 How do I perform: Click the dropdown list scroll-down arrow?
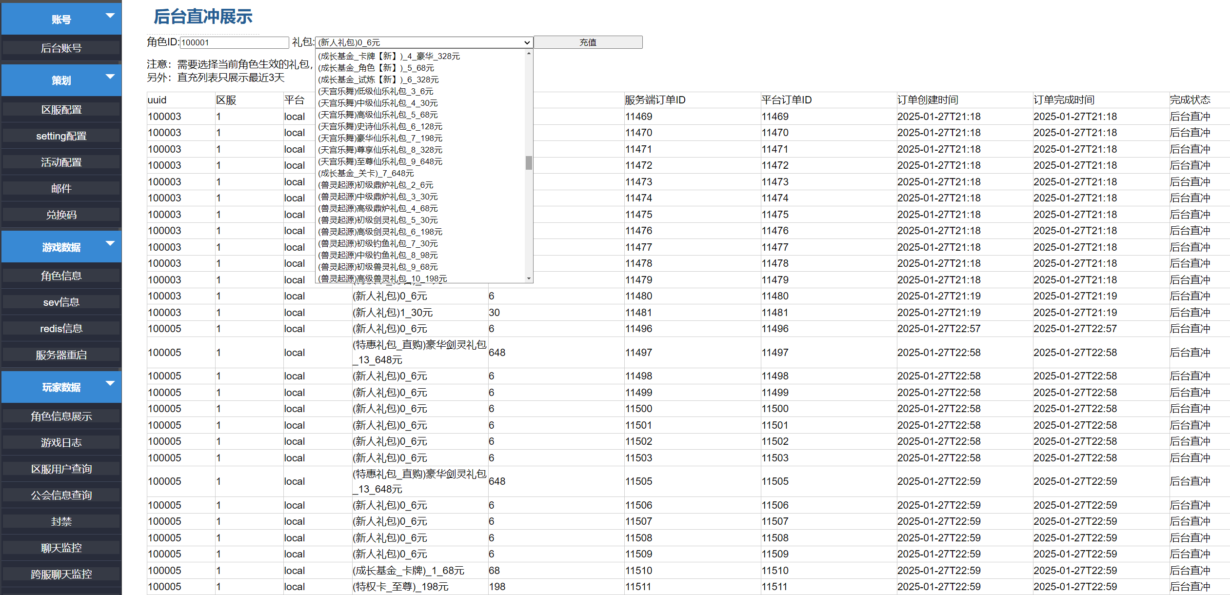pos(529,278)
